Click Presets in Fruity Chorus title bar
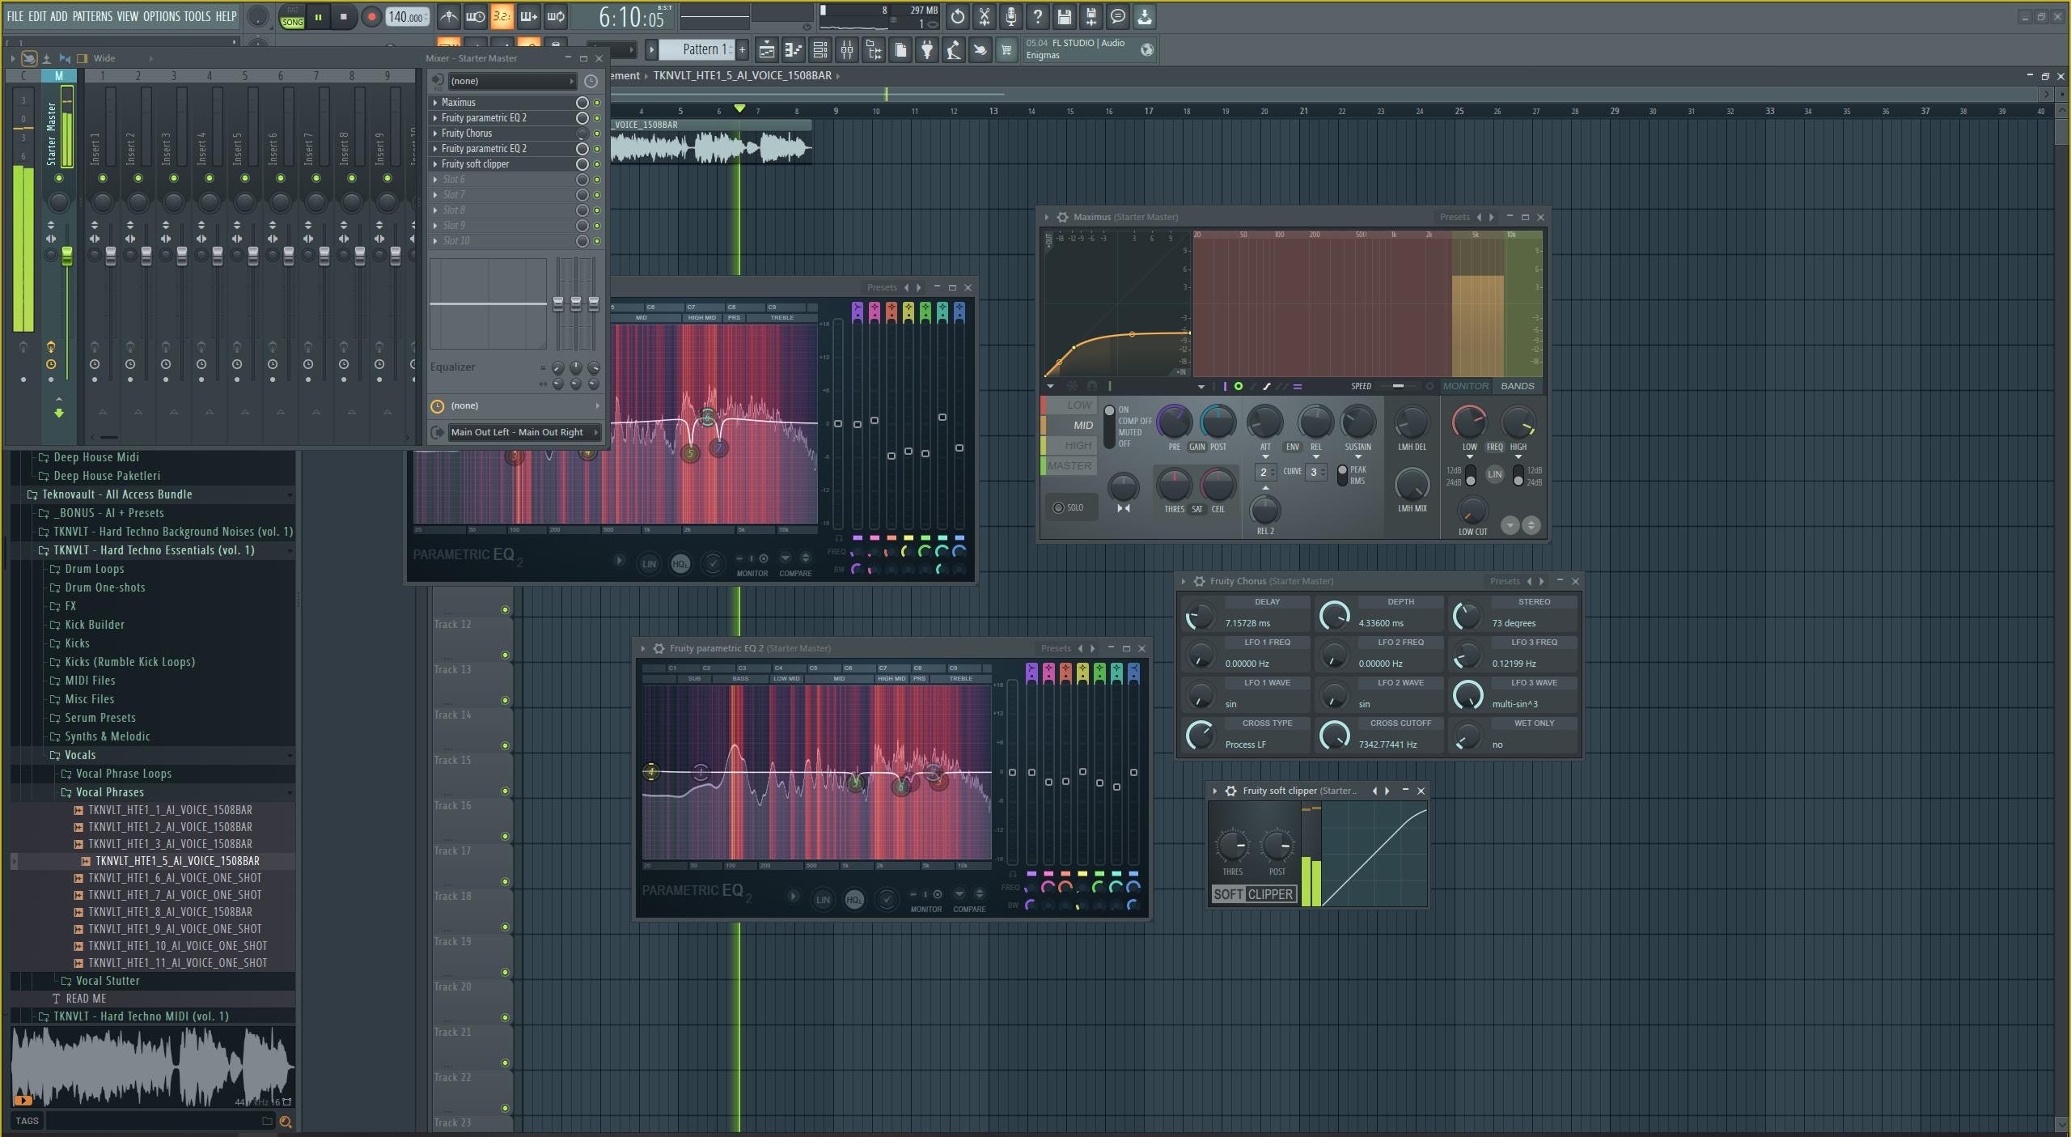Image resolution: width=2071 pixels, height=1137 pixels. pos(1503,580)
